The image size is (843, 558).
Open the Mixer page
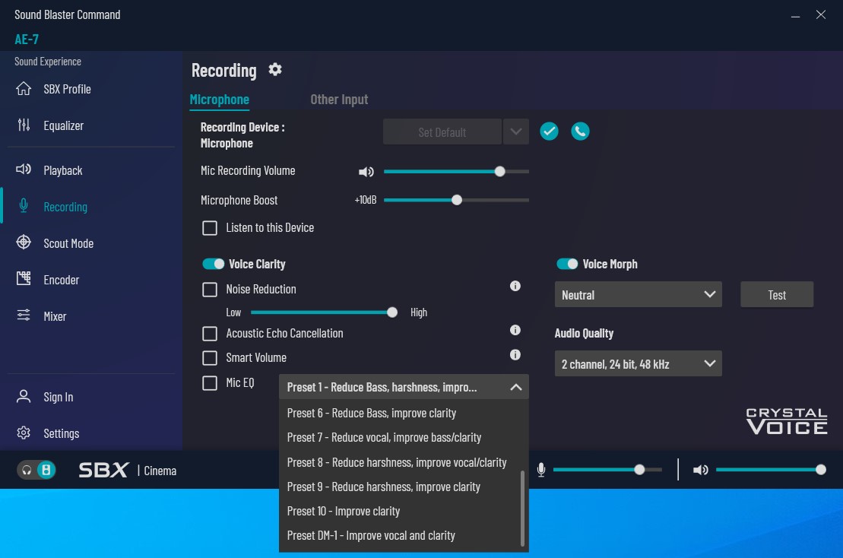(55, 316)
